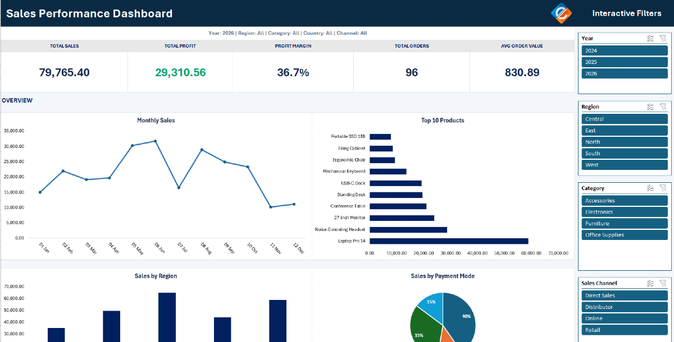Screen dimensions: 674x342
Task: Select the Central region filter
Action: (x=625, y=119)
